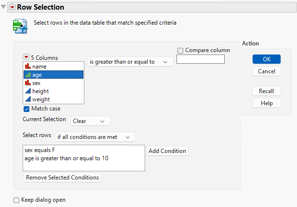This screenshot has height=207, width=297.
Task: Click the comparison value input field
Action: point(201,59)
